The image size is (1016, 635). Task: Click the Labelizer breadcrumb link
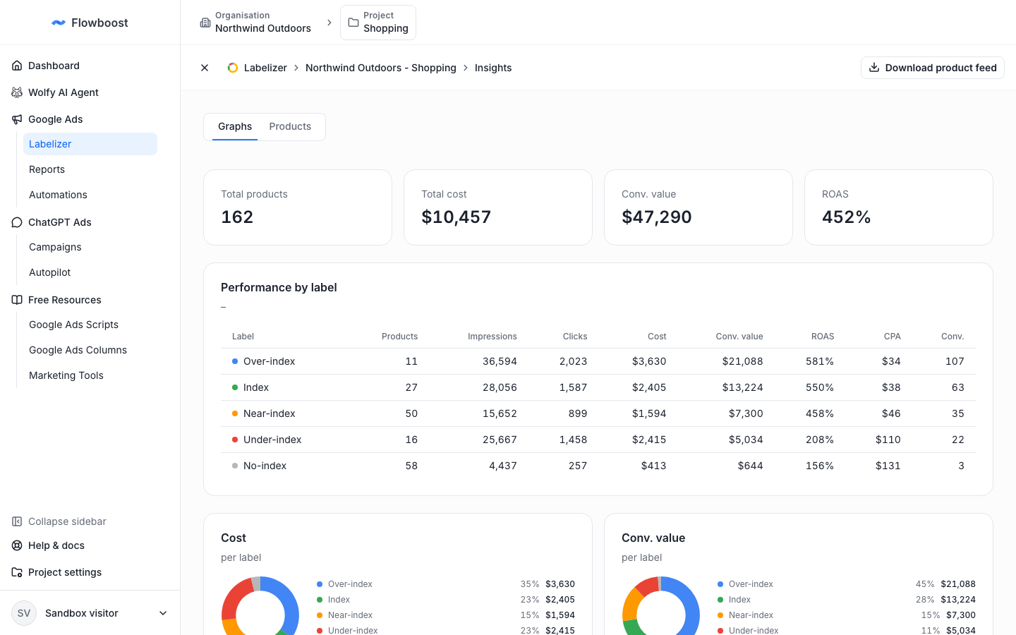pos(265,68)
